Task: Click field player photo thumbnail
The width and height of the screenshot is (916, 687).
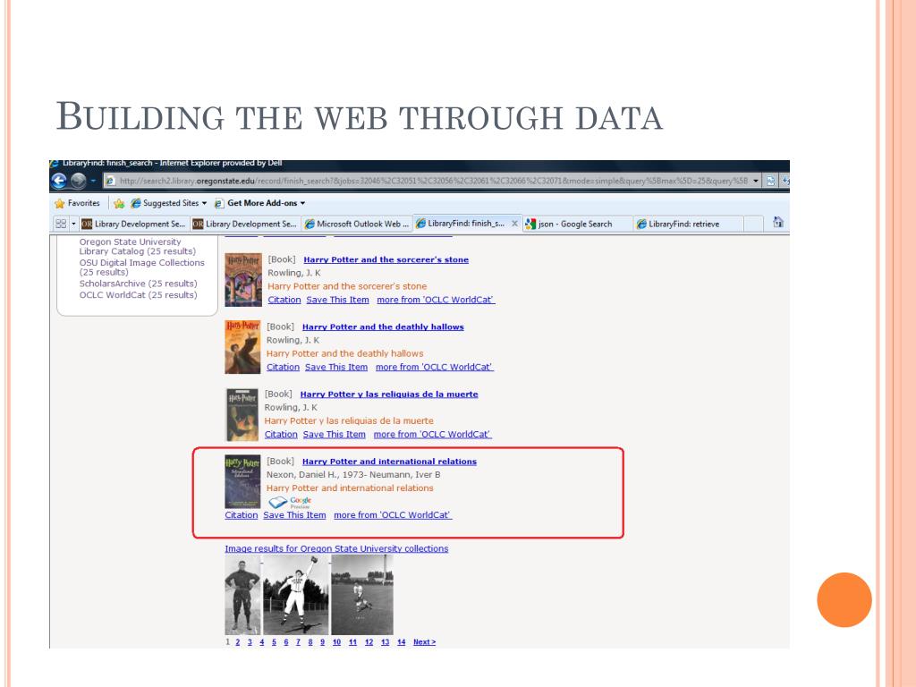Action: [x=362, y=595]
